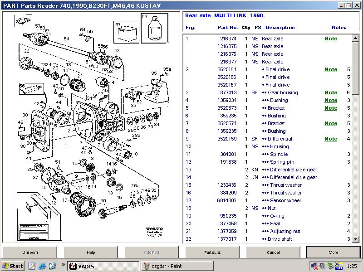The height and width of the screenshot is (272, 363).
Task: Launch Internet Explorer from quick launch
Action: click(42, 266)
